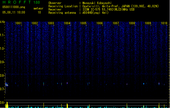Click the ICOM IC-575 receiver text

[x=108, y=9]
